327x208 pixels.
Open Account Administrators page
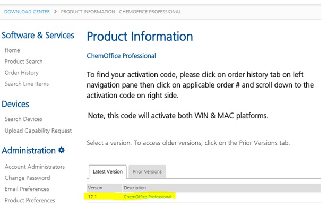(35, 167)
